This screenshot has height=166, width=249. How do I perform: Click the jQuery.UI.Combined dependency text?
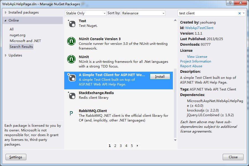tap(210, 115)
